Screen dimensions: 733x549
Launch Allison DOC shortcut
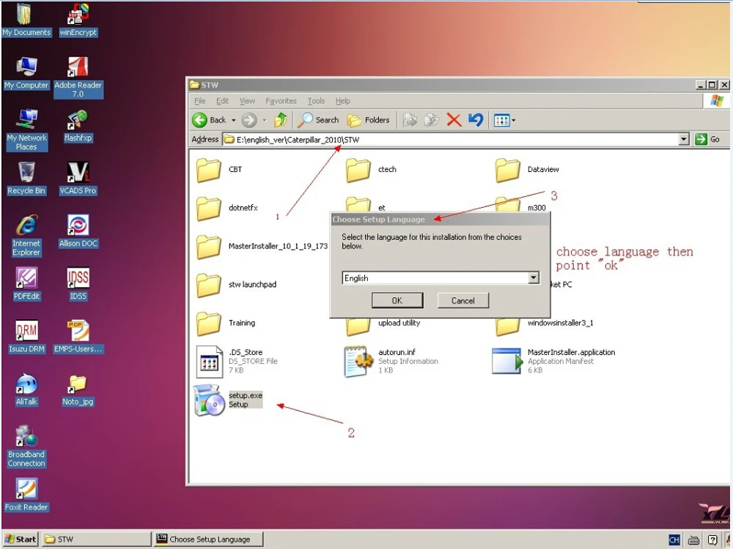coord(78,231)
